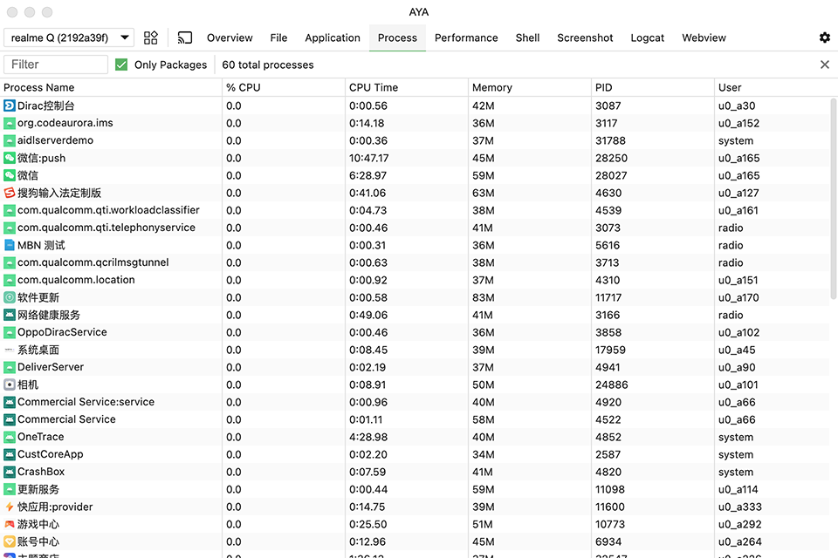Click the 相机 camera icon
Screen dimensions: 838x558
[9, 384]
